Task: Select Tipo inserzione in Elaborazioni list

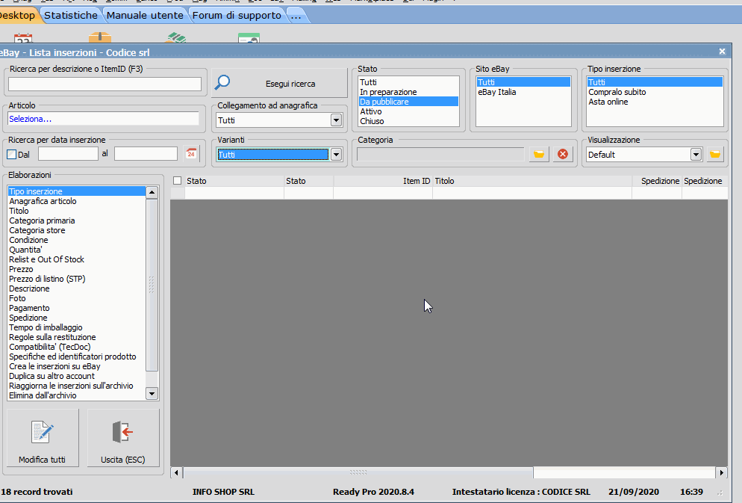Action: click(77, 191)
